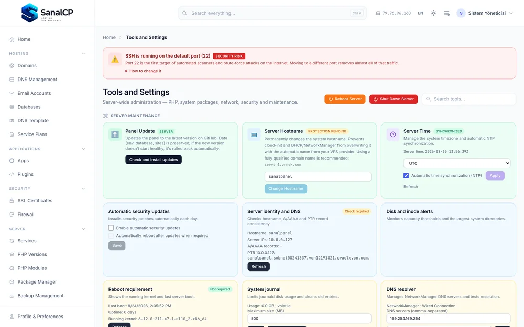Collapse the SECURITY sidebar section
The height and width of the screenshot is (327, 524).
[83, 189]
